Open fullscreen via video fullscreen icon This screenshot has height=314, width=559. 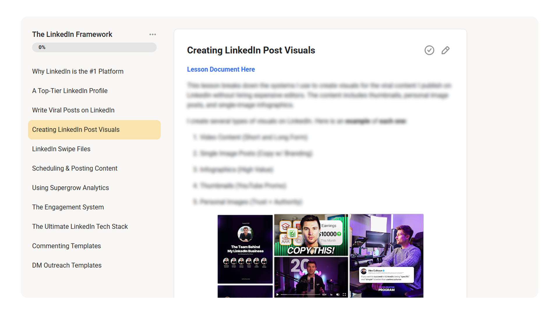(x=344, y=295)
